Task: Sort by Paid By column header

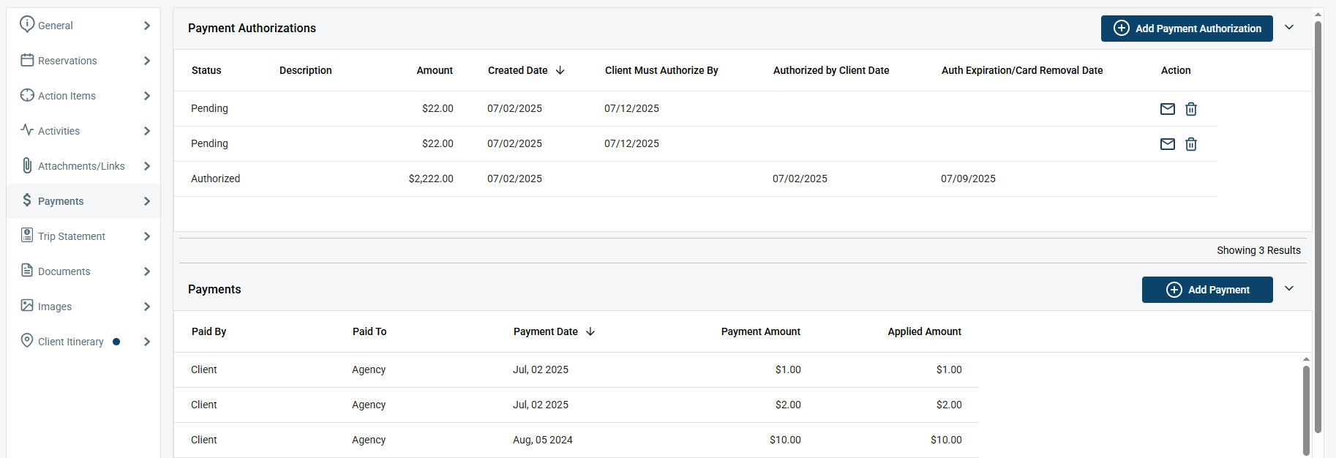Action: 209,331
